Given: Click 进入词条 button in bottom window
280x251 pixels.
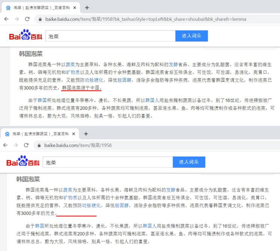Looking at the screenshot, I should coord(189,162).
